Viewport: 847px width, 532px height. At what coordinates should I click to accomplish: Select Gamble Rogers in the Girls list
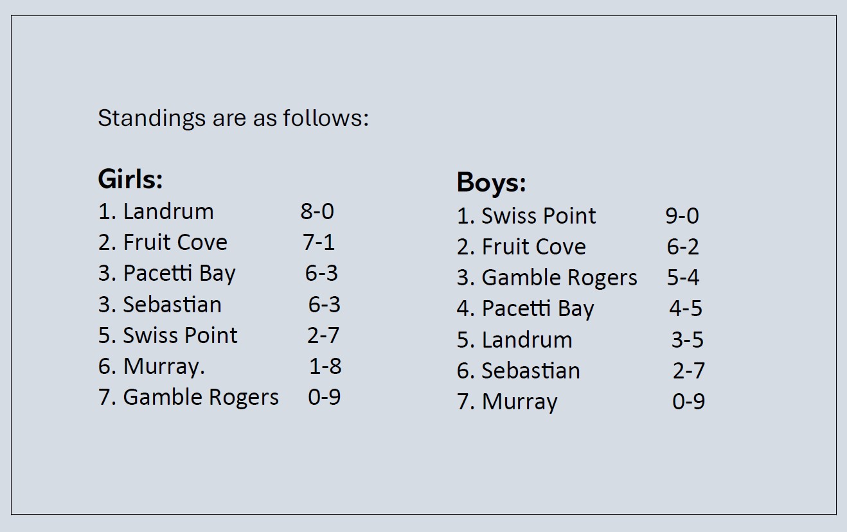[201, 397]
